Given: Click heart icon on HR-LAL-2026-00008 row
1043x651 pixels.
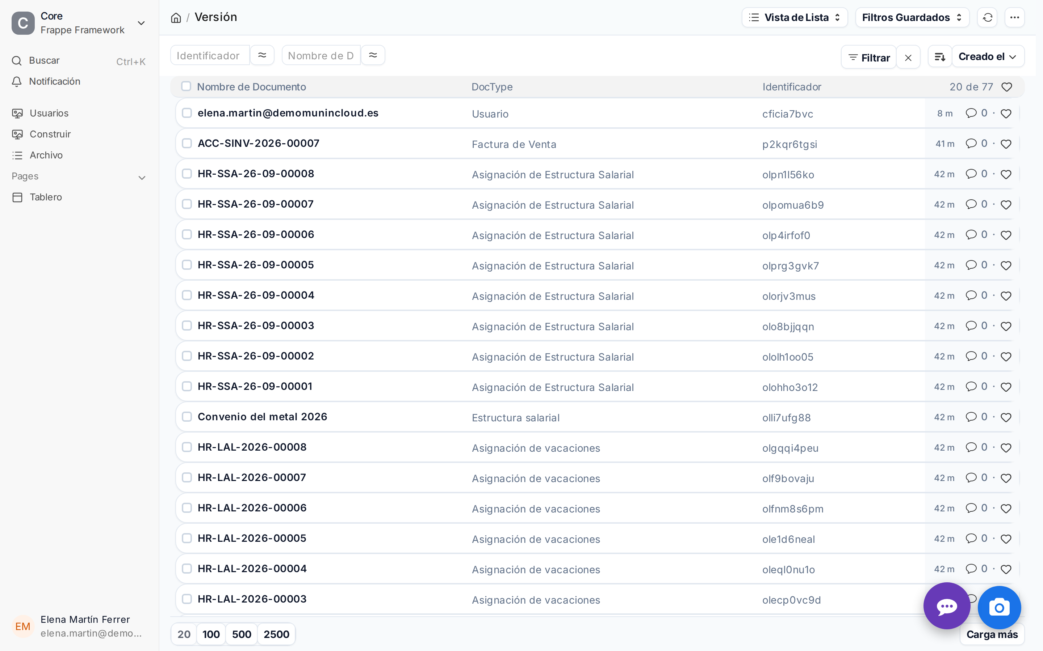Looking at the screenshot, I should (x=1006, y=448).
